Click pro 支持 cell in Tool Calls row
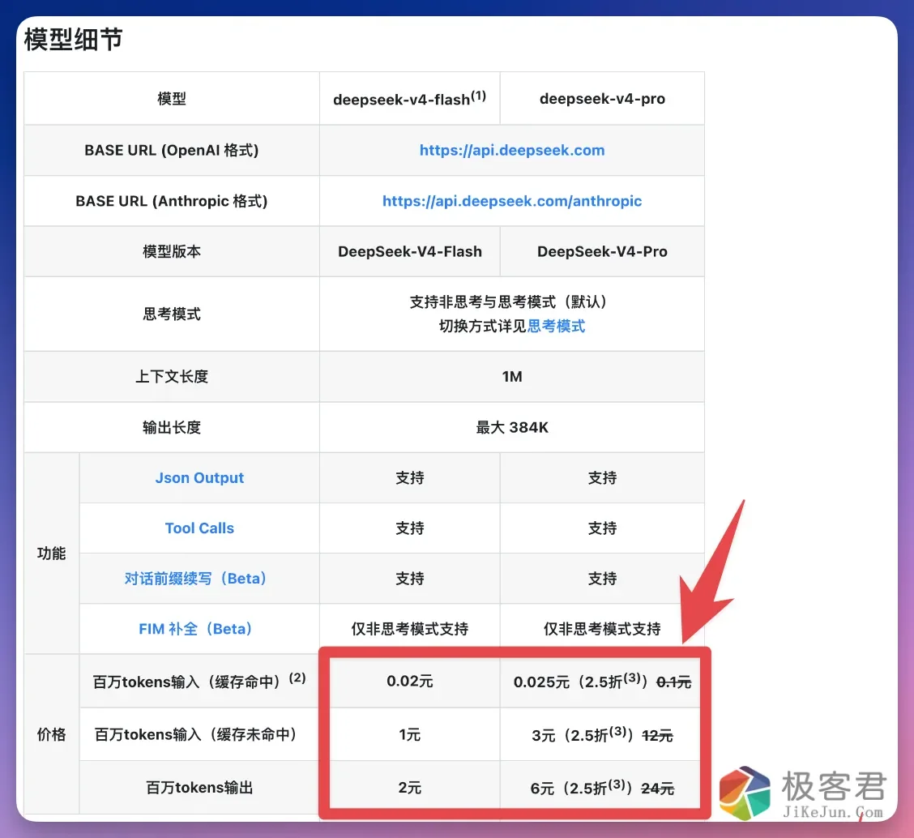914x838 pixels. click(602, 528)
